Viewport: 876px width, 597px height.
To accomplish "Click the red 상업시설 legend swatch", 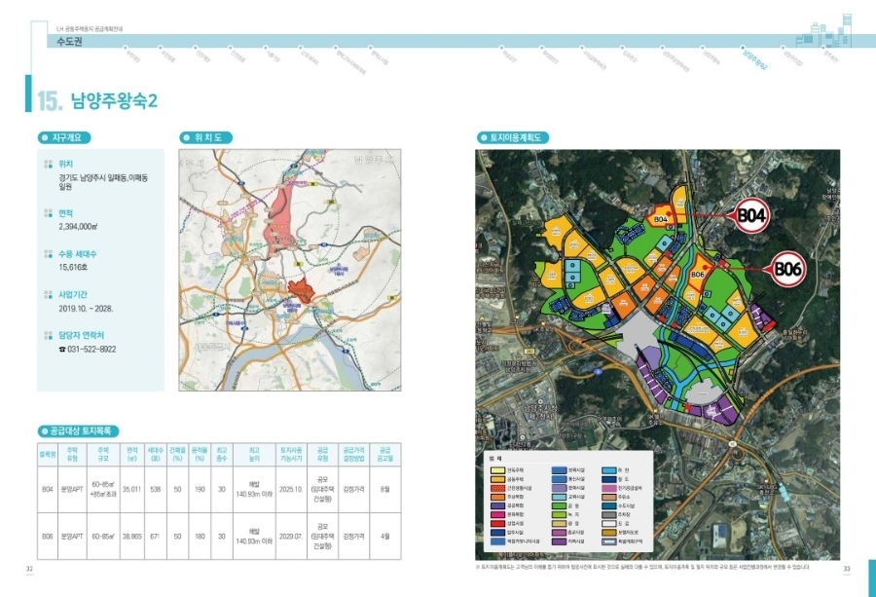I will pyautogui.click(x=497, y=524).
